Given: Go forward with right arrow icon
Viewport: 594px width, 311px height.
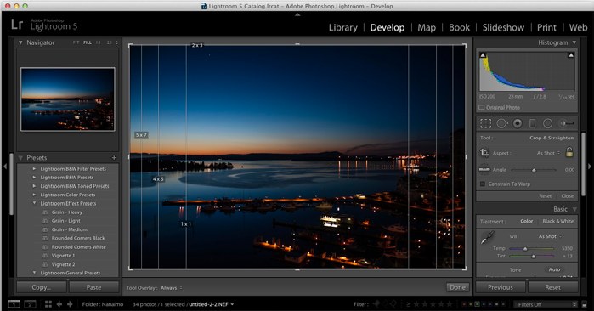Looking at the screenshot, I should click(70, 304).
